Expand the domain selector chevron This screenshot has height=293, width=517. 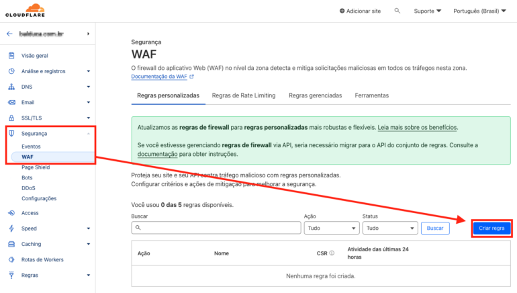88,34
